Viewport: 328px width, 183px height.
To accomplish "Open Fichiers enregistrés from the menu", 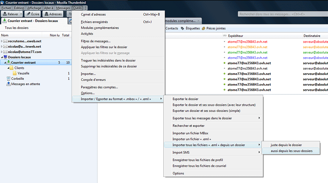I will coord(119,22).
